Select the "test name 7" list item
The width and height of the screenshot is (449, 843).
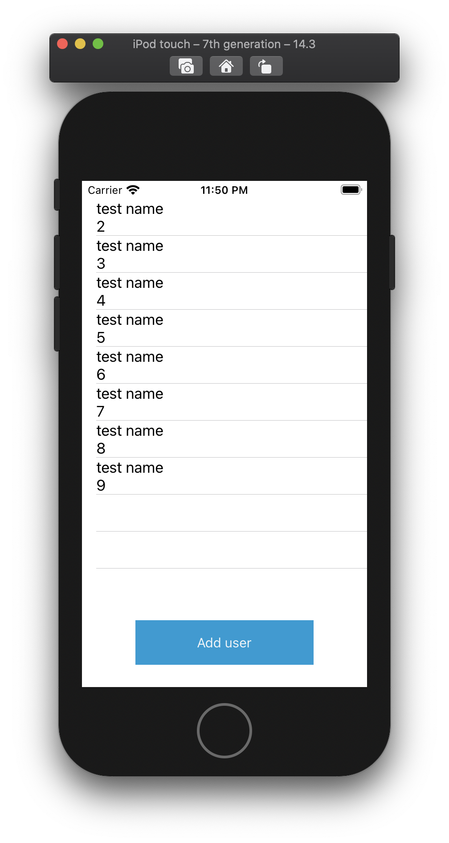(224, 402)
